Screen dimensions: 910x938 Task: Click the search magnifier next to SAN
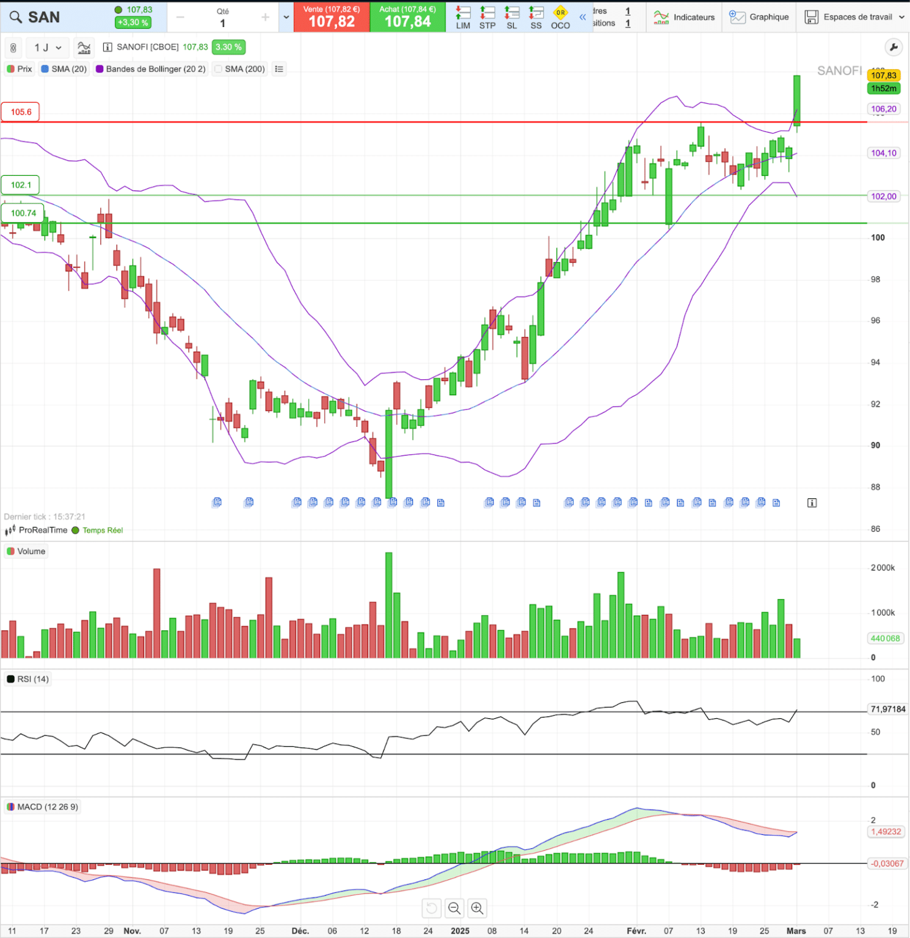pyautogui.click(x=16, y=17)
